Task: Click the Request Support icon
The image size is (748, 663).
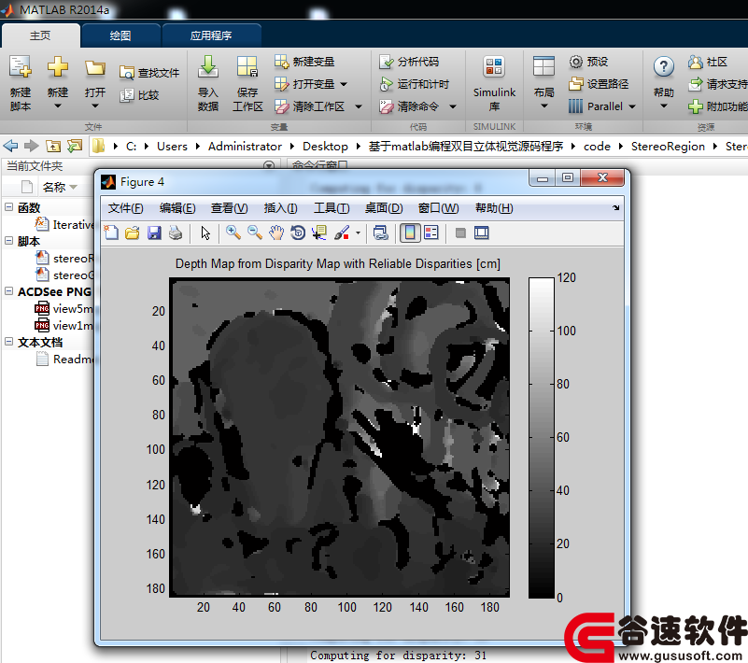Action: [x=695, y=84]
